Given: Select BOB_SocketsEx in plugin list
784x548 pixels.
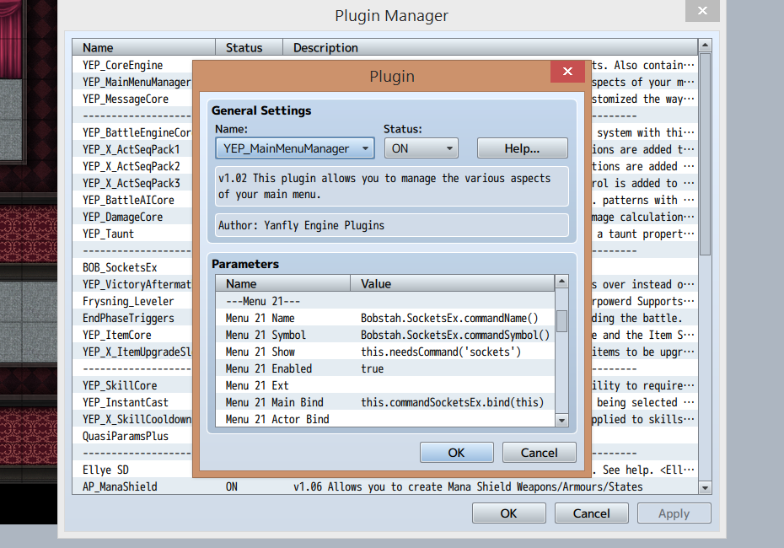Looking at the screenshot, I should [x=120, y=267].
